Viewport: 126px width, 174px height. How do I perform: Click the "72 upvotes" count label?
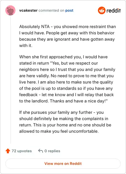pos(22,151)
